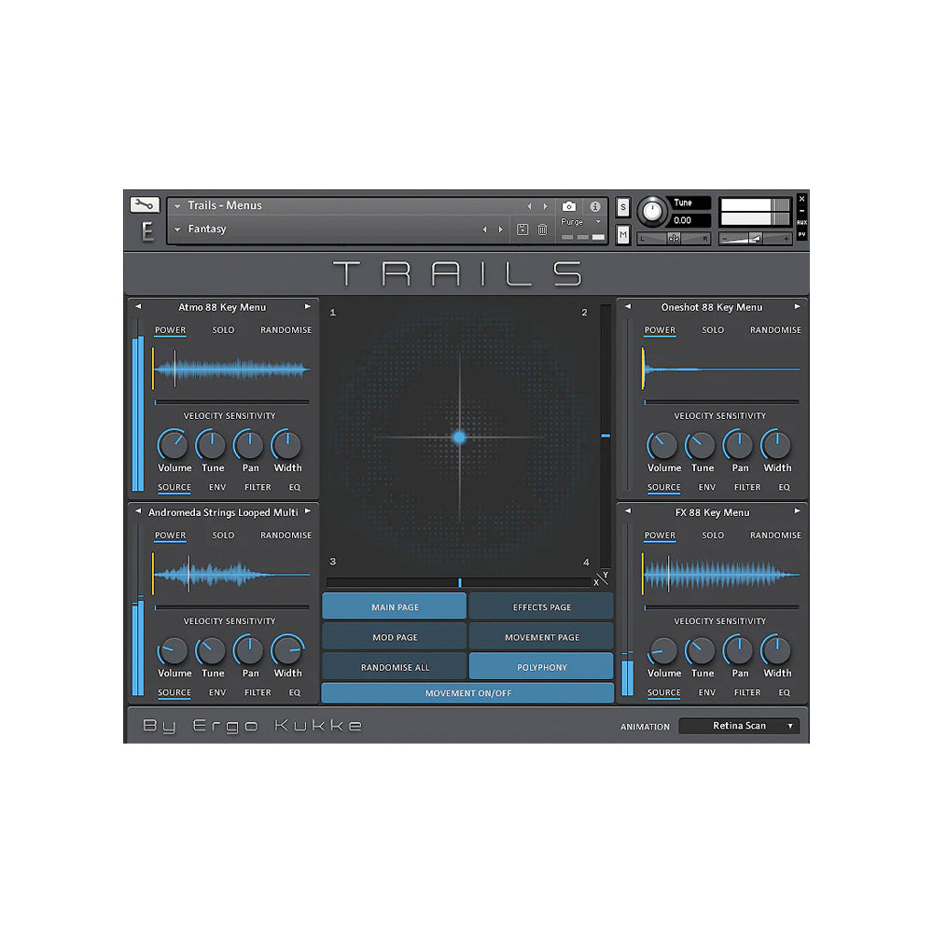Viewport: 933px width, 933px height.
Task: Open the Trails - Menus instrument dropdown
Action: click(x=177, y=206)
